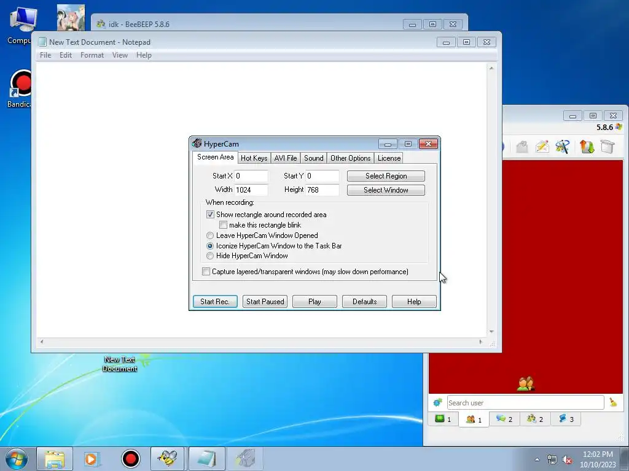The image size is (629, 471).
Task: Click the people-with-wand icon in BeeBEEP toolbar
Action: pos(563,147)
